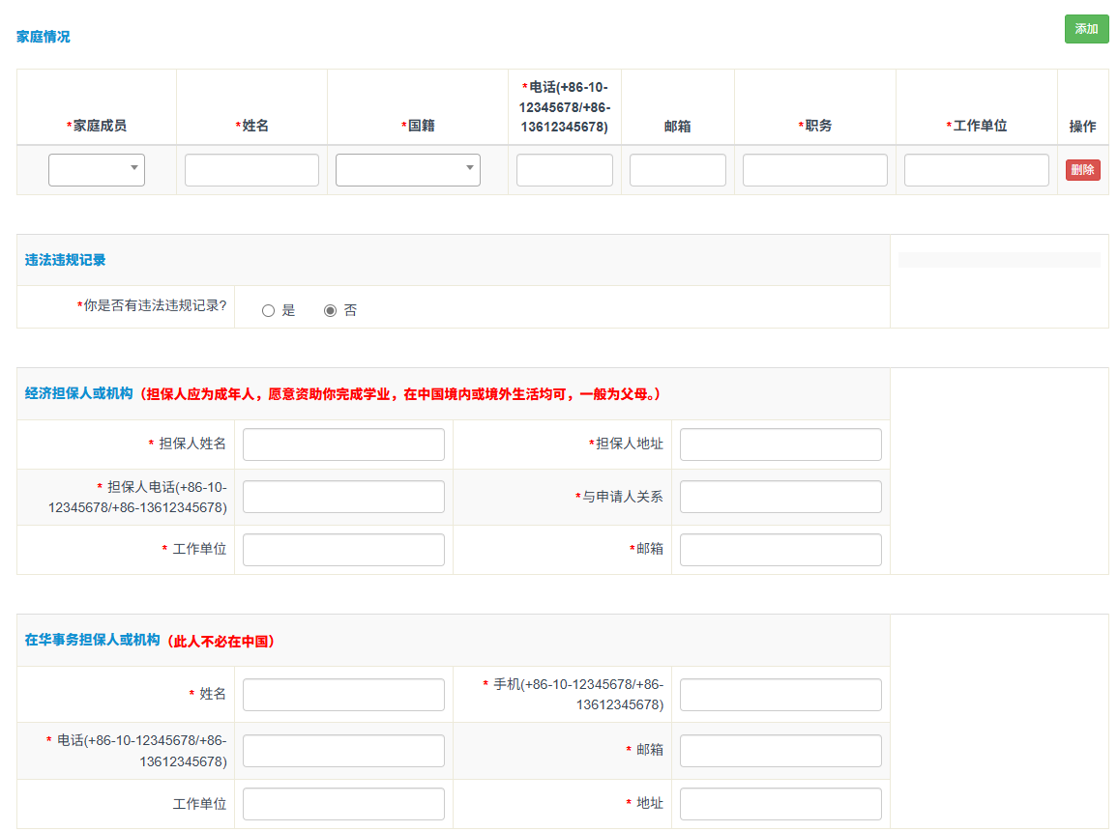Click the 在华事务担保人 地址 field
This screenshot has width=1118, height=832.
click(780, 804)
